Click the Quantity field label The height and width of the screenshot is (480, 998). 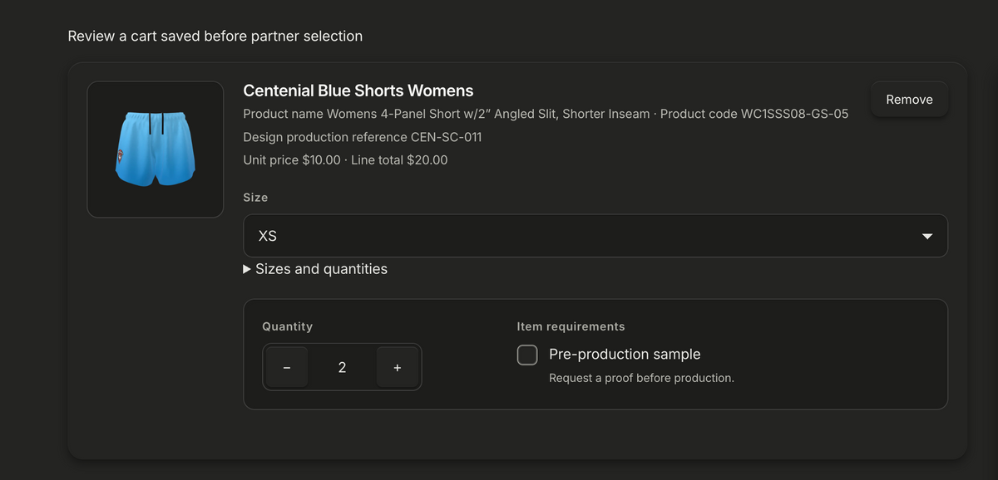pos(288,326)
